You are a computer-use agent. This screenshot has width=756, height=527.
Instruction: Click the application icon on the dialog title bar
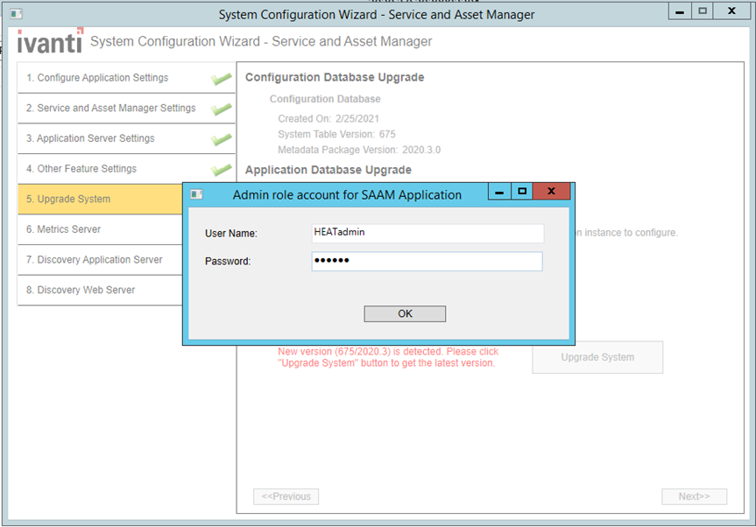click(196, 194)
